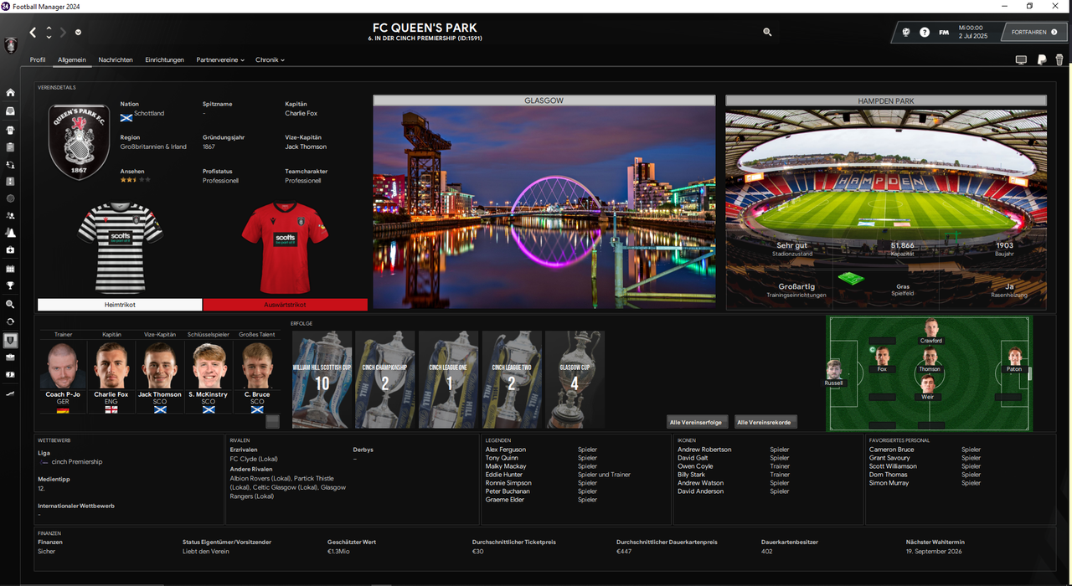Open the scouting magnifier icon in the sidebar

[10, 304]
